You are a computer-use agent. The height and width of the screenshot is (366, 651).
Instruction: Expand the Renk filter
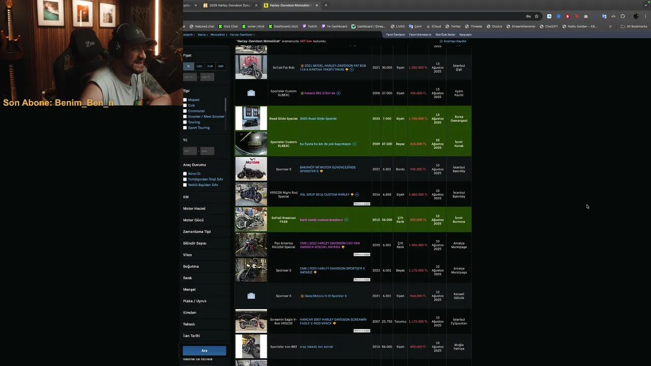click(188, 278)
